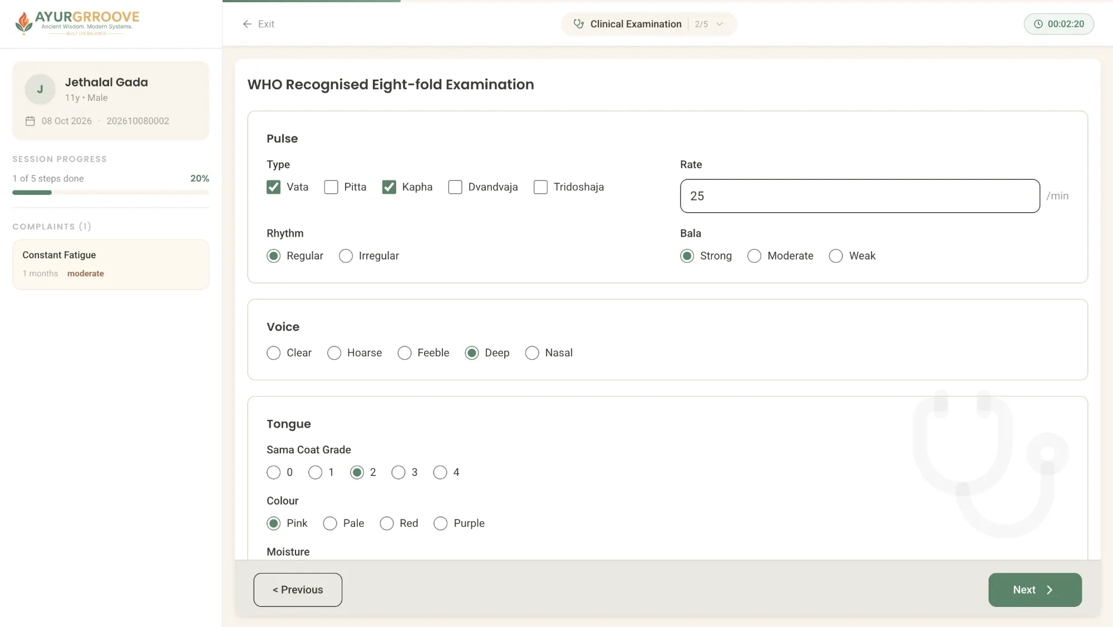Image resolution: width=1113 pixels, height=627 pixels.
Task: Click the calendar icon beside 08 Oct 2026
Action: point(30,121)
